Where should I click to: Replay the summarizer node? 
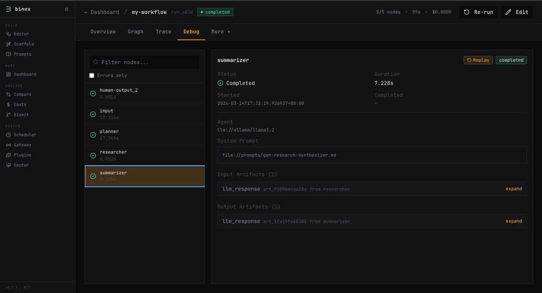pos(478,60)
